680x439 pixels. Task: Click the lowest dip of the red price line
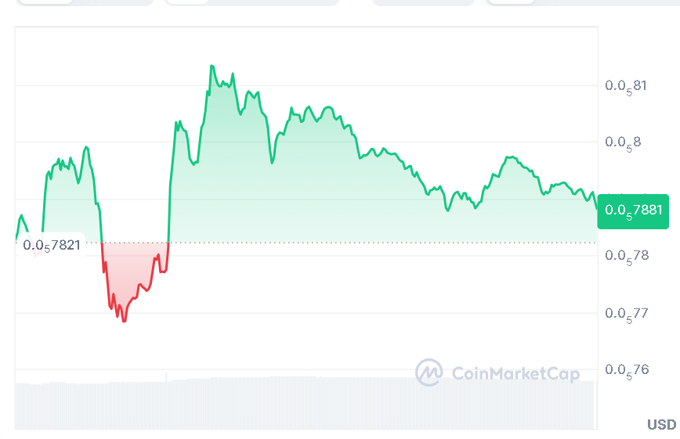point(124,321)
